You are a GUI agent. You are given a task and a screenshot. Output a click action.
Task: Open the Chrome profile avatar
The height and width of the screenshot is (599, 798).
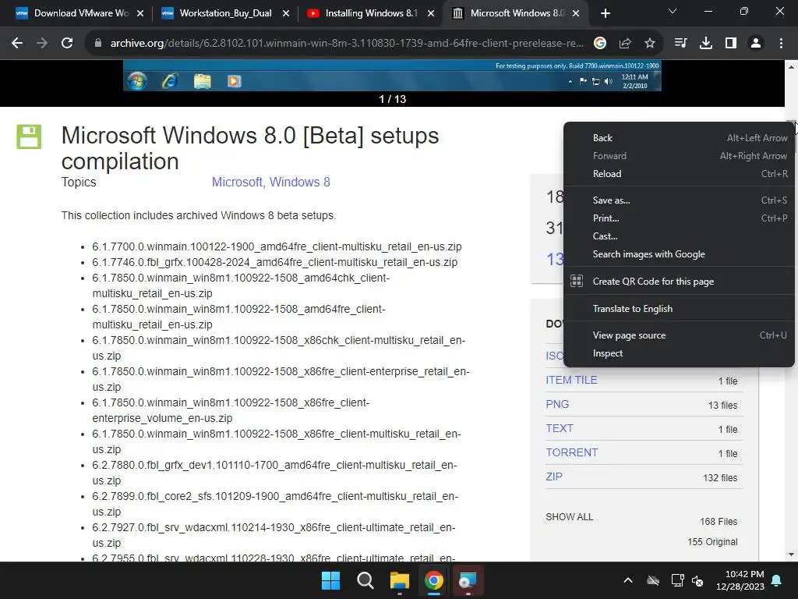[756, 44]
